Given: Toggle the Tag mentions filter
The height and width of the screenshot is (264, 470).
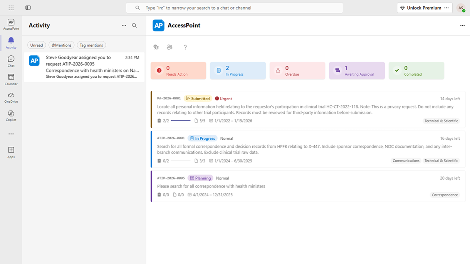Looking at the screenshot, I should [x=91, y=45].
